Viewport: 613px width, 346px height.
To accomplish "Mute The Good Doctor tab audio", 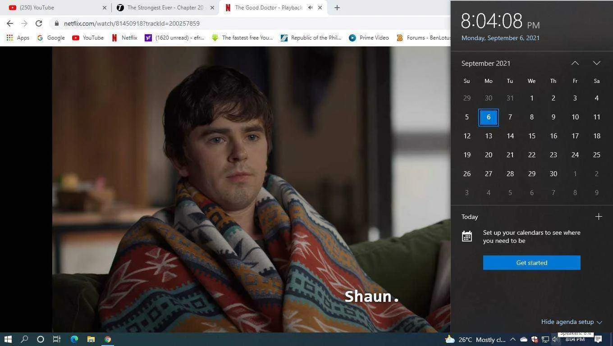I will [310, 8].
